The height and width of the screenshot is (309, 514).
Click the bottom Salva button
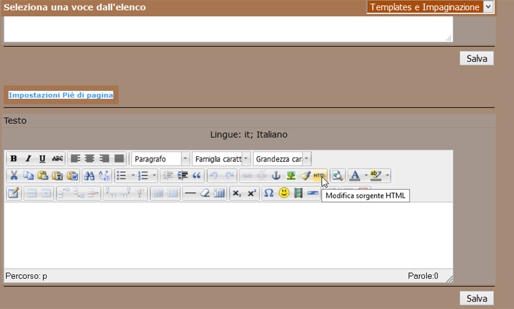pos(476,298)
